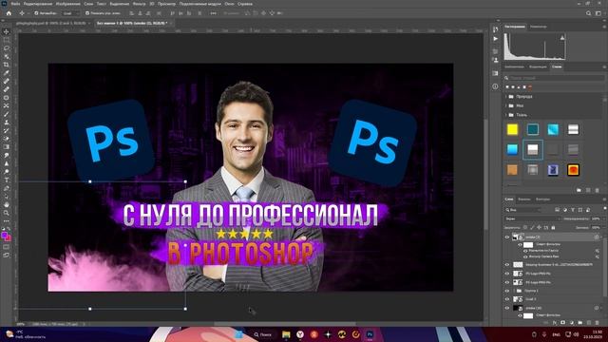Click the canvas vertical scrollbar
Image resolution: width=608 pixels, height=342 pixels.
(x=485, y=175)
